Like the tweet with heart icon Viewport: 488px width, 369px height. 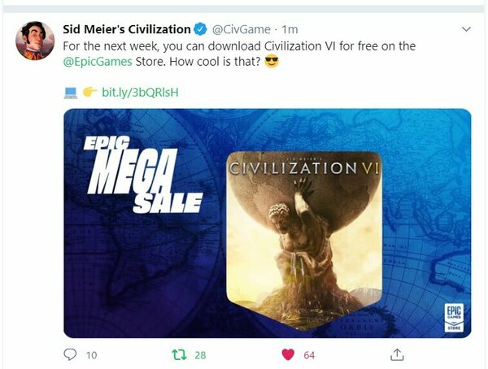(x=288, y=354)
